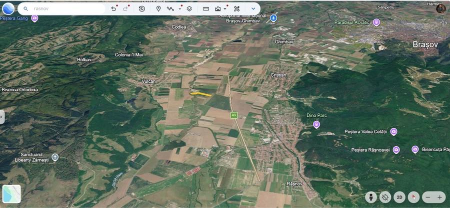The image size is (450, 208).
Task: Select the Colonia 1 Mai label
Action: (129, 55)
